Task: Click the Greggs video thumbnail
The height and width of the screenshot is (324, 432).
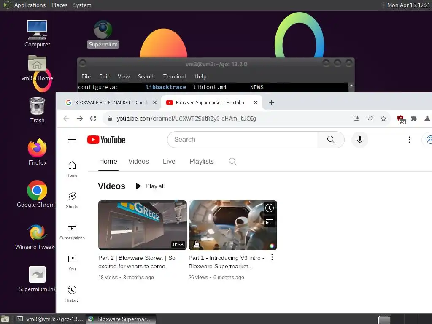Action: point(143,225)
